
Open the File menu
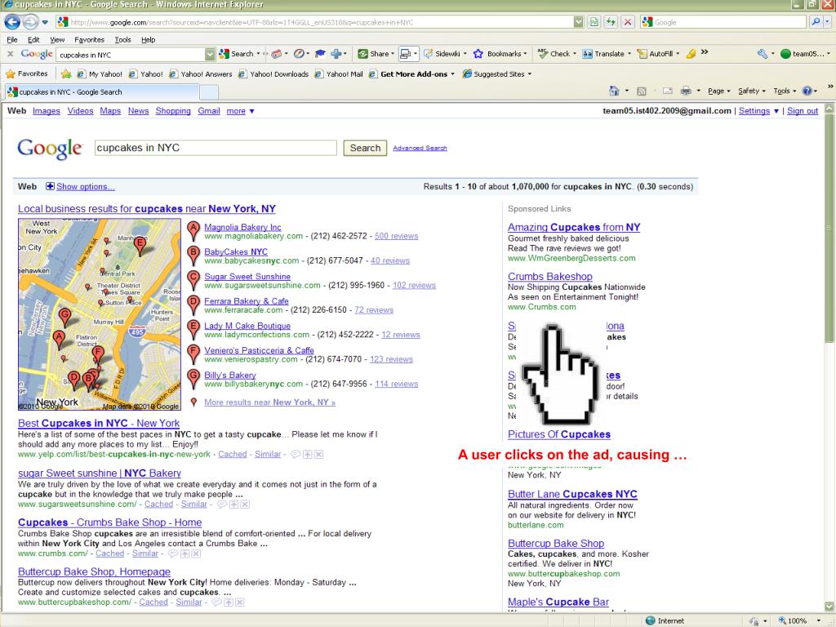coord(12,39)
